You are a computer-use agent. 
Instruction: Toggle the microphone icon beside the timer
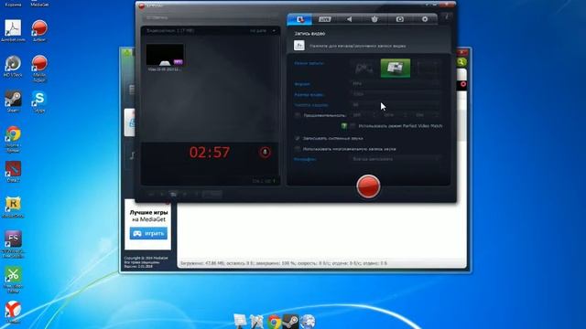click(265, 153)
